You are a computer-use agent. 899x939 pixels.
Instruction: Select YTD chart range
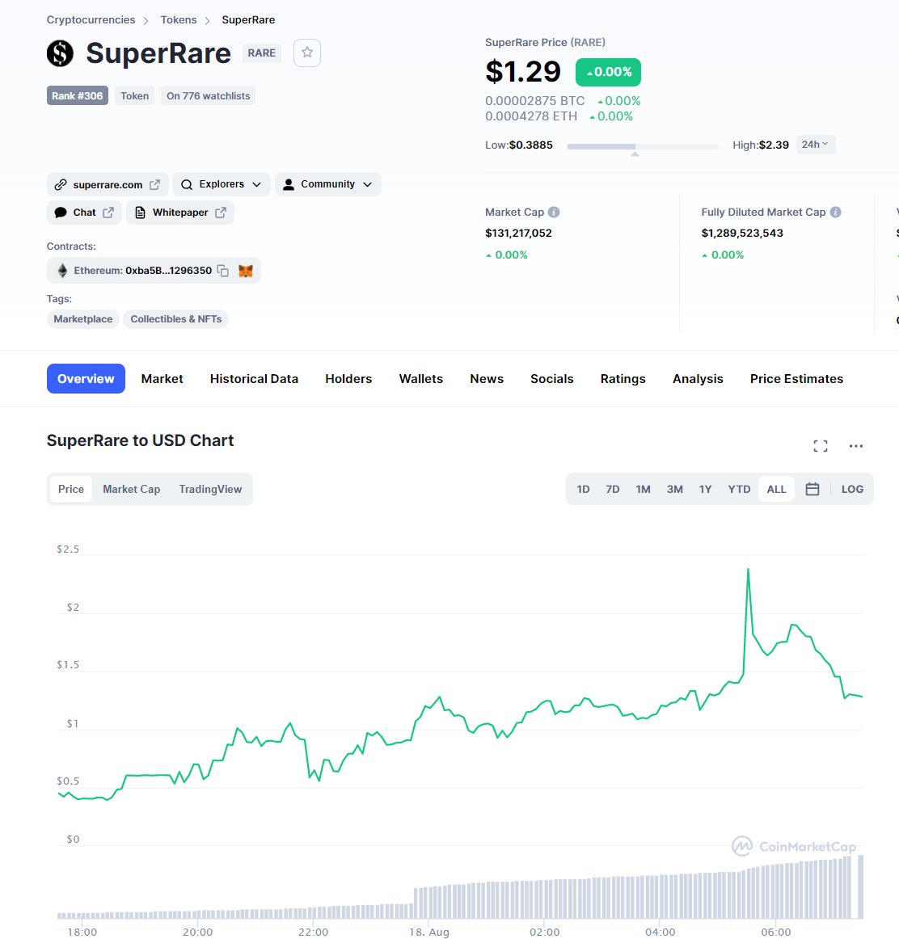738,489
